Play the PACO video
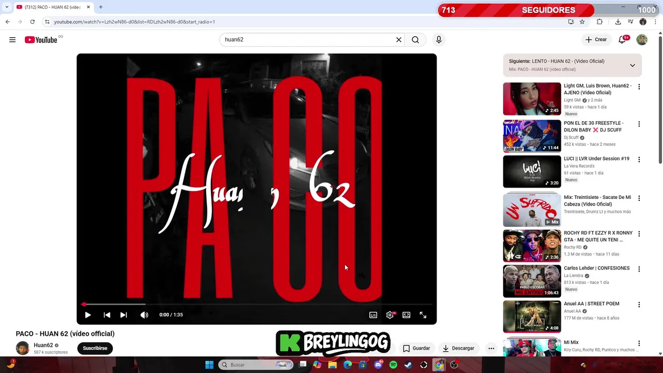The height and width of the screenshot is (373, 663). tap(88, 314)
